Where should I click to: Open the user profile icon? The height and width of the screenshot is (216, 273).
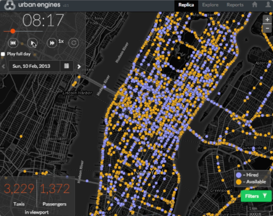[x=268, y=5]
